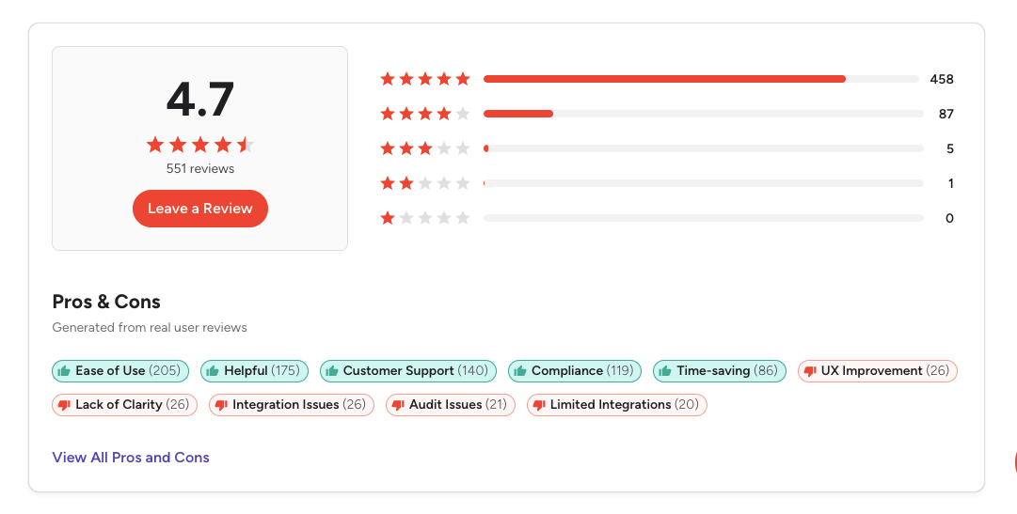
Task: Click the one-star rating row stars
Action: click(x=425, y=218)
